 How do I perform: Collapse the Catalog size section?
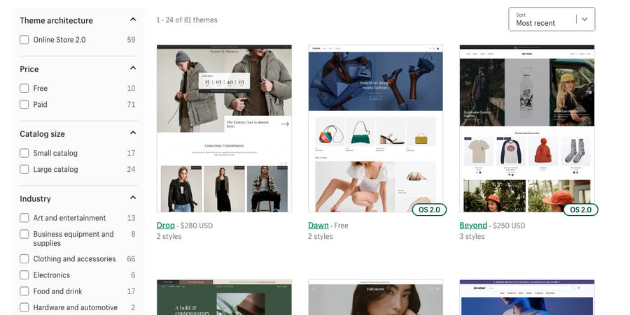[x=133, y=133]
